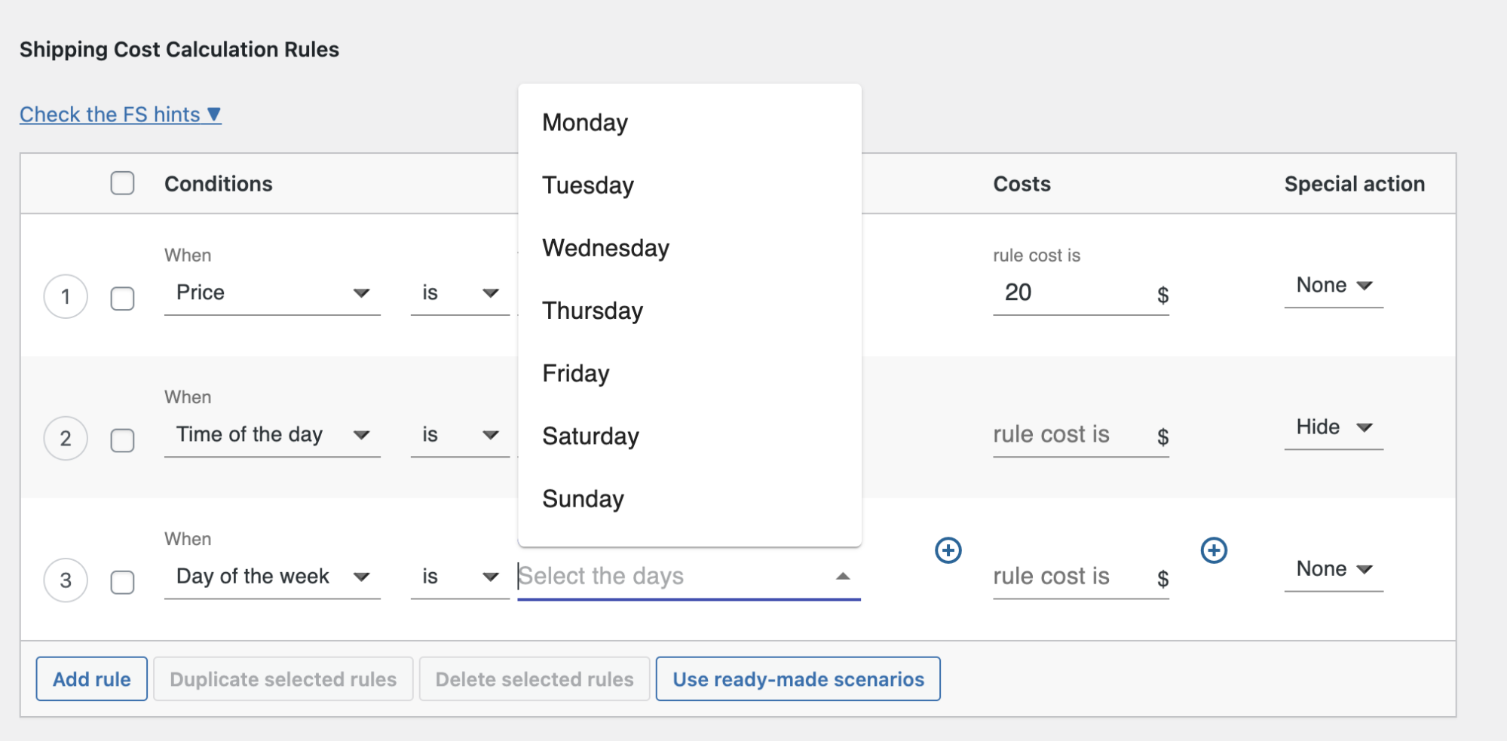Select Tuesday from the days list
Screen dimensions: 1507x741
click(x=690, y=185)
